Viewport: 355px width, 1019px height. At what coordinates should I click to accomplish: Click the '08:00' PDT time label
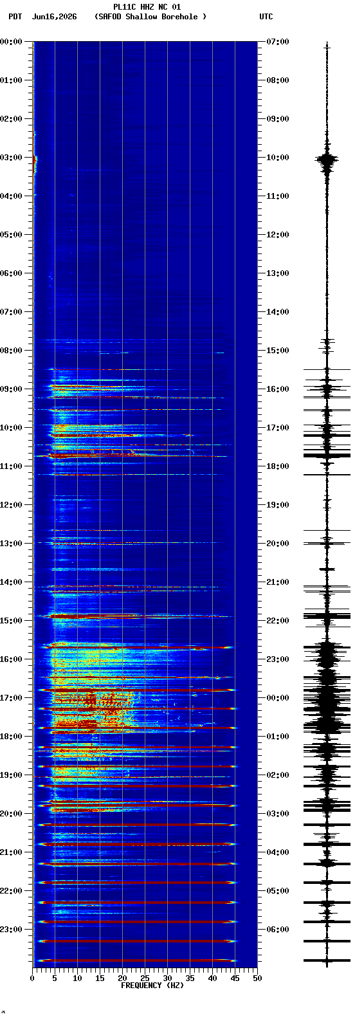click(x=11, y=351)
